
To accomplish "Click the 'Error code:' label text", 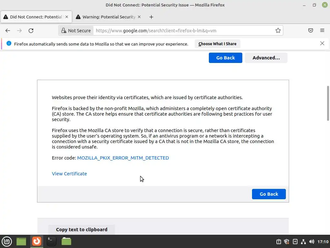I will coord(64,158).
